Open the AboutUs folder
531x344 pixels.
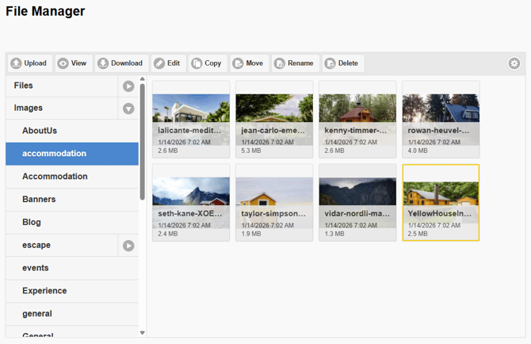pos(72,131)
